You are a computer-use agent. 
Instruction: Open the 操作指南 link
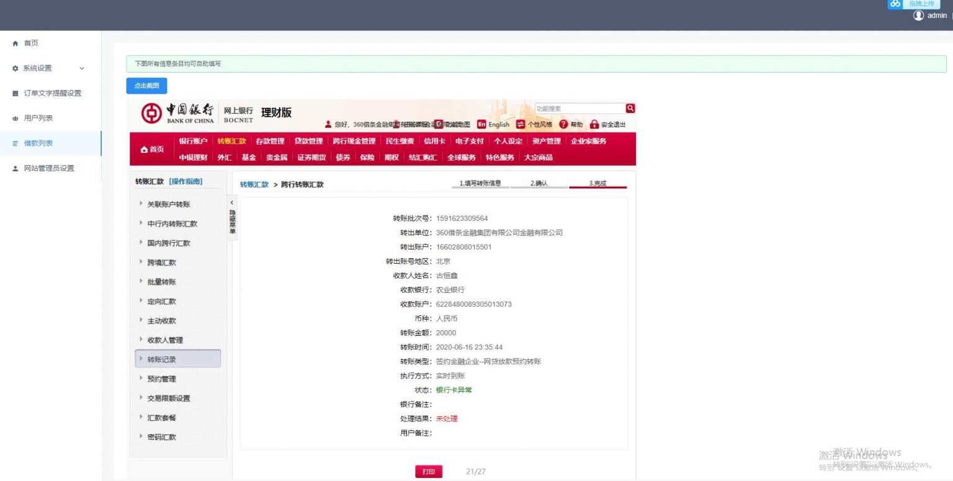tap(186, 181)
